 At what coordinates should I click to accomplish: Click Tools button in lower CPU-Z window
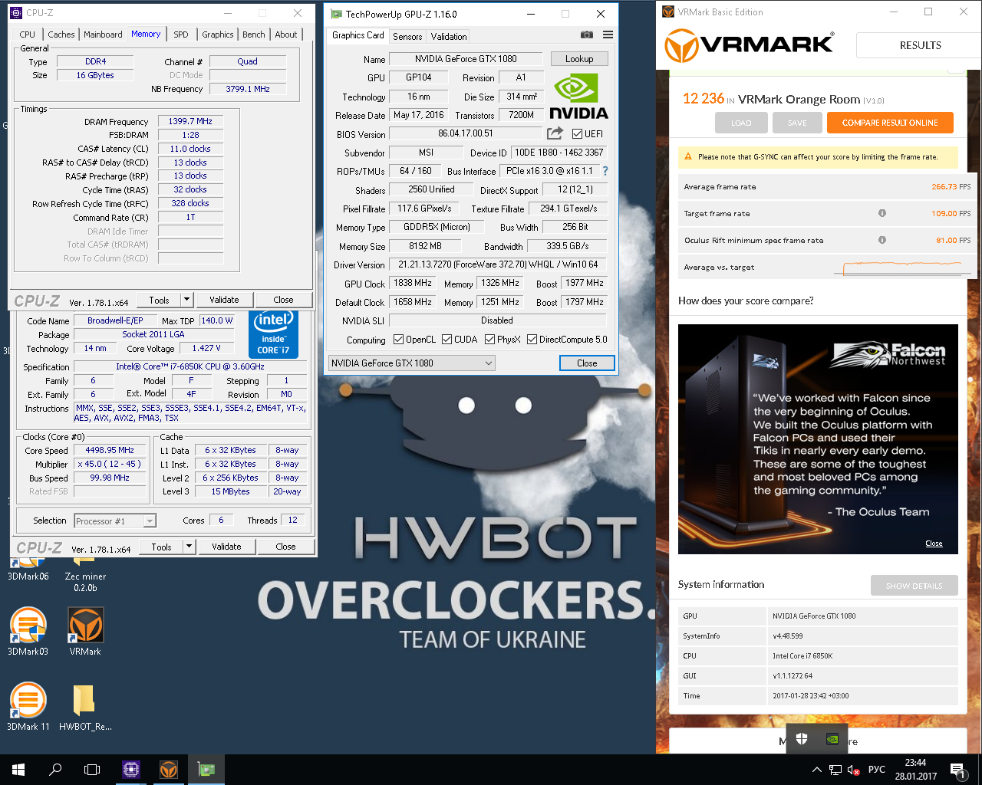click(161, 546)
